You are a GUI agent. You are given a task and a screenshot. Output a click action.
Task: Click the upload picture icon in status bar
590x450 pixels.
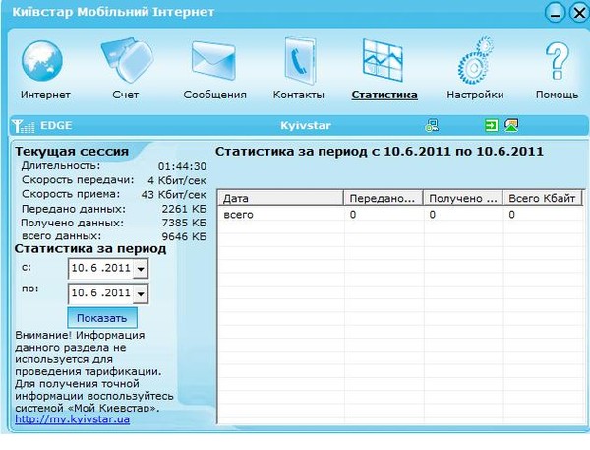(511, 125)
